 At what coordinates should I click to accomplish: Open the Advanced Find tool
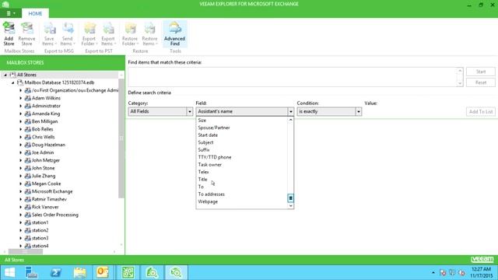pos(174,33)
